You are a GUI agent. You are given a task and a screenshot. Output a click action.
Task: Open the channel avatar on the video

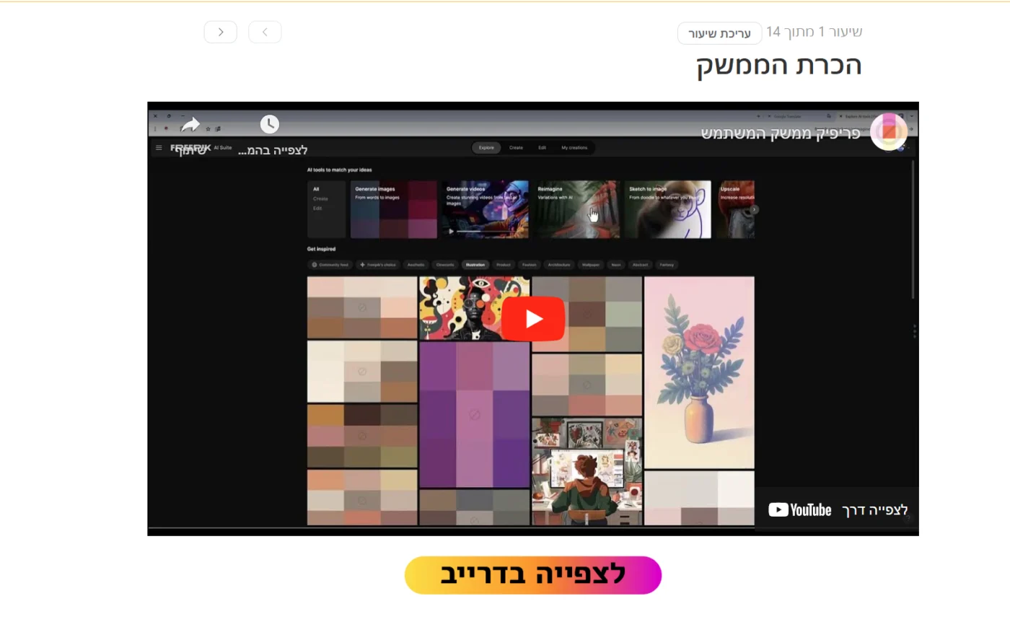(x=889, y=131)
